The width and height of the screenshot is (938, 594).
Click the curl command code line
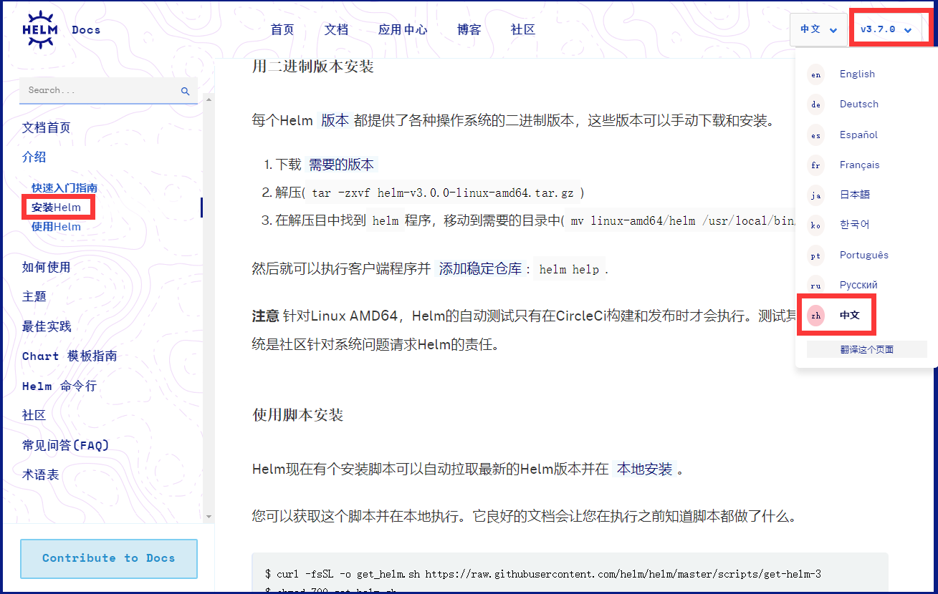pos(543,574)
